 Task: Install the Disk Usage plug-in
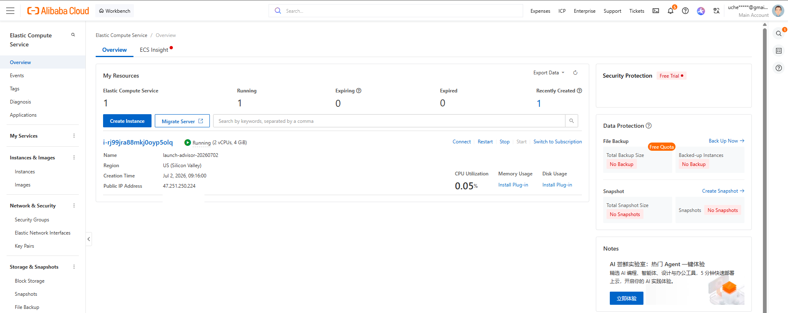tap(557, 185)
